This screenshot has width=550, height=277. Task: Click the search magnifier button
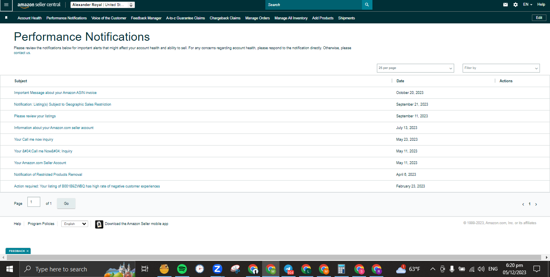coord(367,5)
